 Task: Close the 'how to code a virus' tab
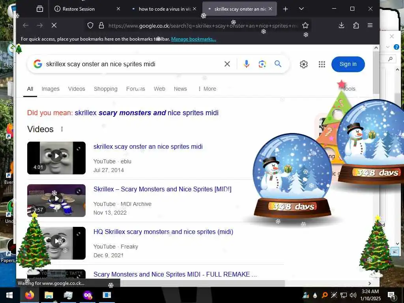click(195, 9)
